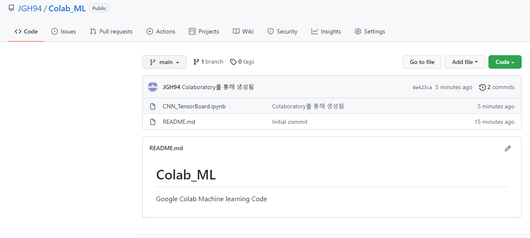
Task: Click the 5 minutes ago timestamp for CNN_TensorBoard.ipynb
Action: pos(496,106)
